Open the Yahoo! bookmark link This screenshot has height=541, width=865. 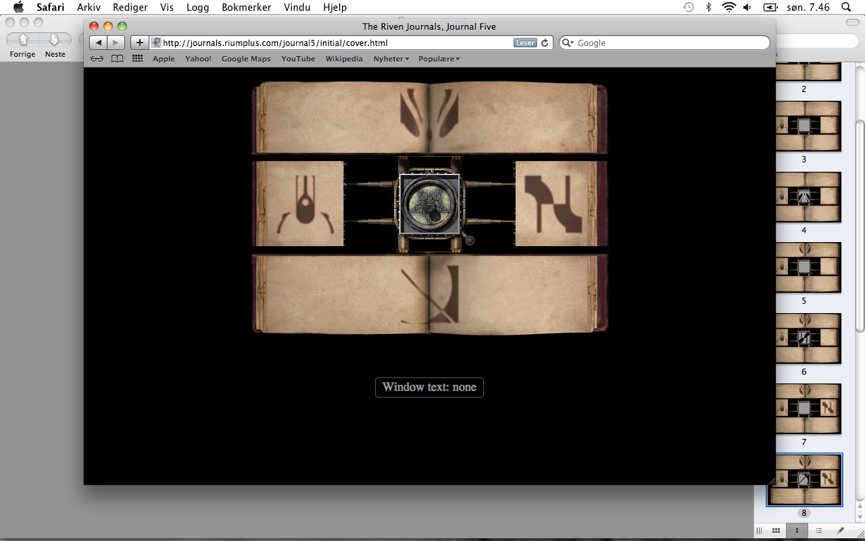198,59
